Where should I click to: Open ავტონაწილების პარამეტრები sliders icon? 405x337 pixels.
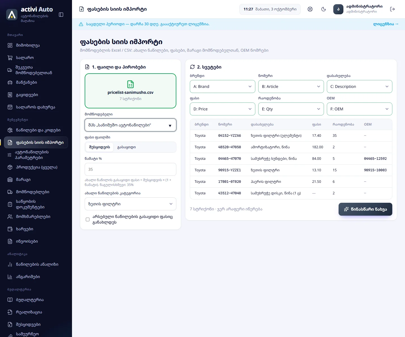pyautogui.click(x=10, y=155)
